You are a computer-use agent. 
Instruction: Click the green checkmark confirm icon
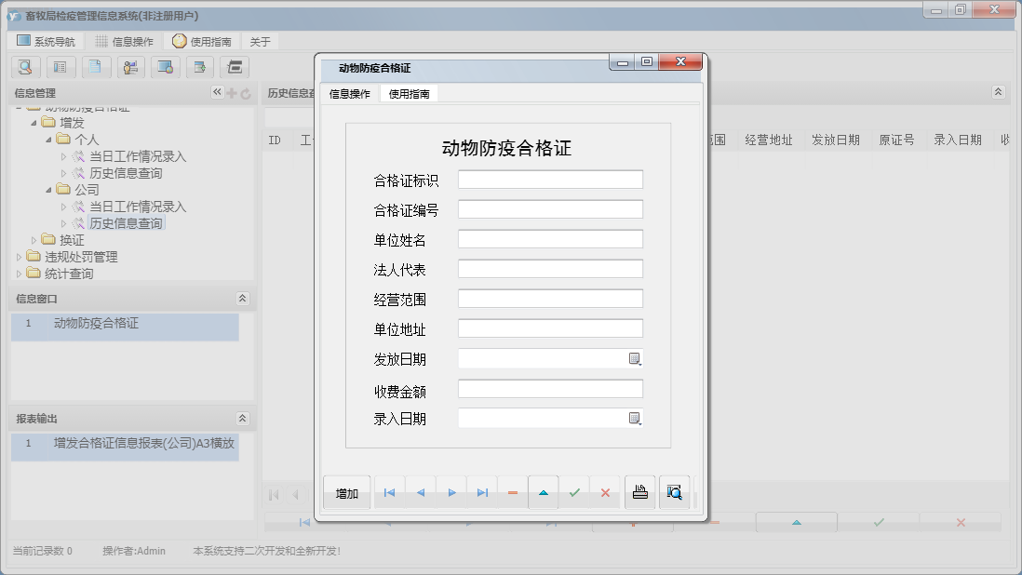tap(572, 493)
